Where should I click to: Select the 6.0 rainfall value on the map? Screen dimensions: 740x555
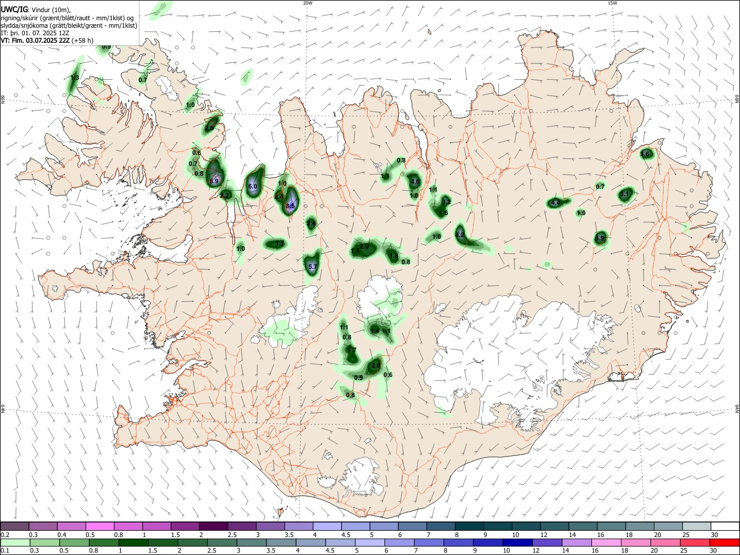tap(253, 186)
